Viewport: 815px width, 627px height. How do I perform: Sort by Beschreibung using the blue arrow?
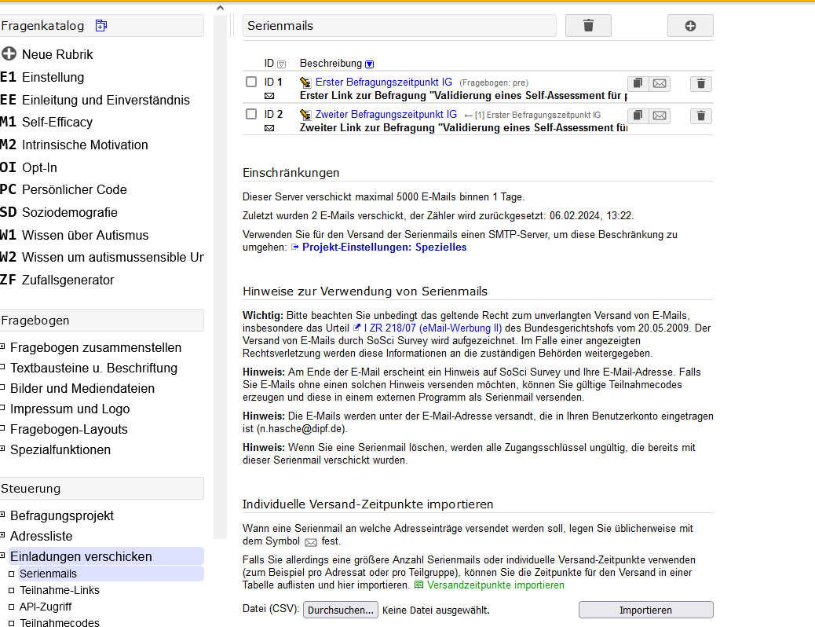coord(370,64)
